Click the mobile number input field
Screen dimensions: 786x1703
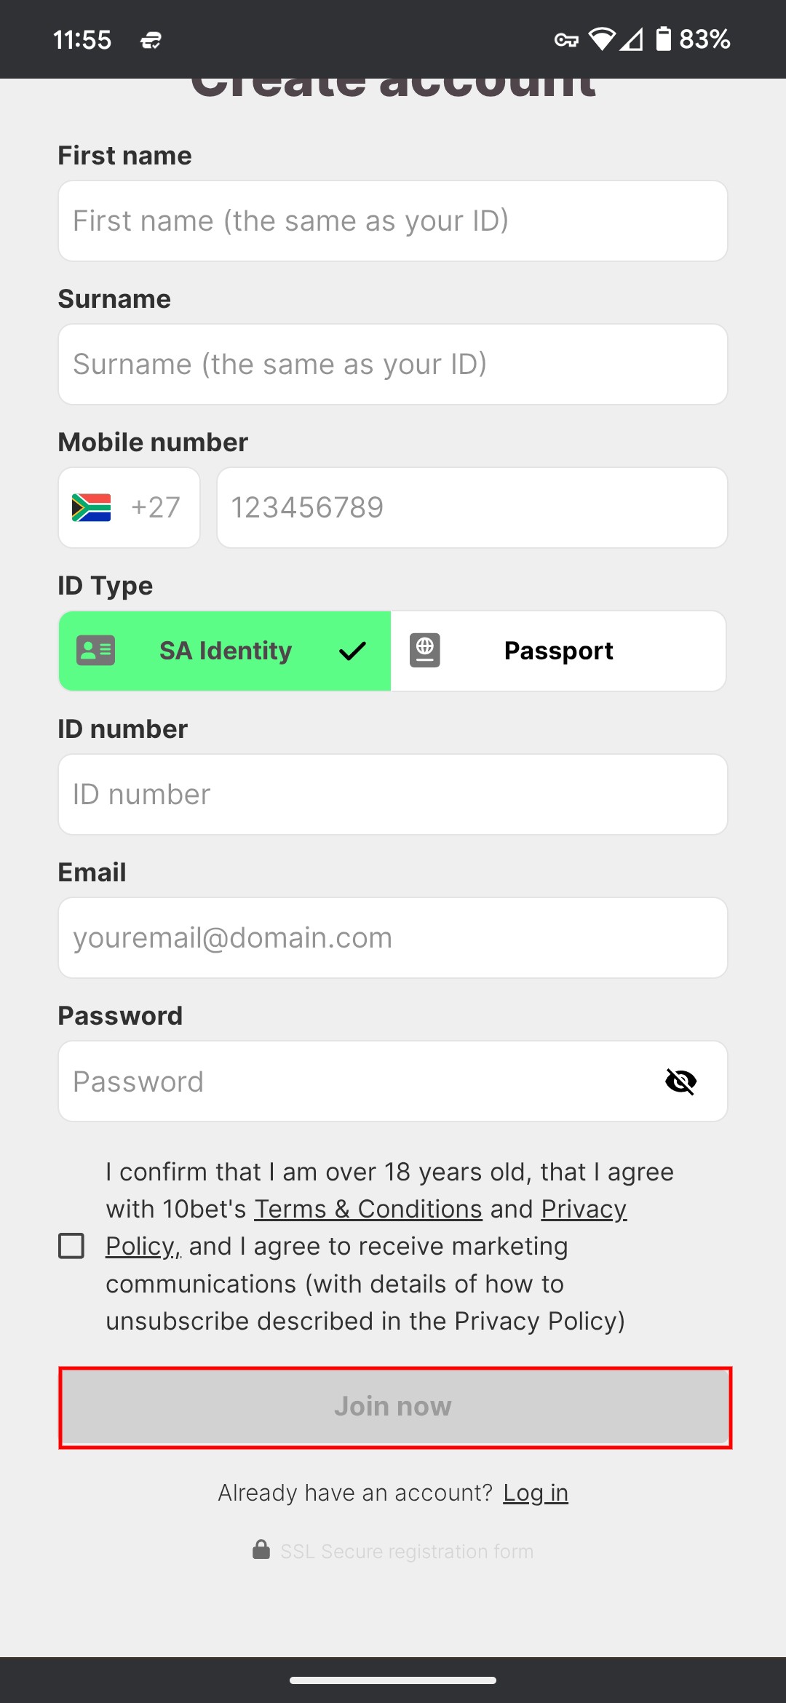(472, 507)
